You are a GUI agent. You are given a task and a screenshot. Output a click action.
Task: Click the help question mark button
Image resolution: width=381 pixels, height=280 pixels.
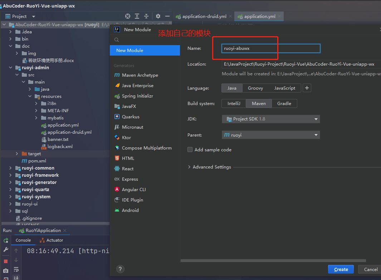click(120, 269)
